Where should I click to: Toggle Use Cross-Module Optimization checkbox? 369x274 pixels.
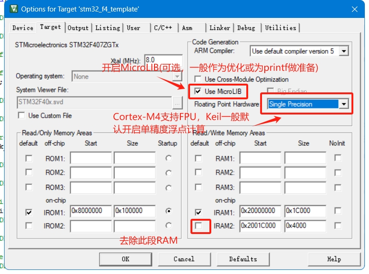tap(198, 79)
